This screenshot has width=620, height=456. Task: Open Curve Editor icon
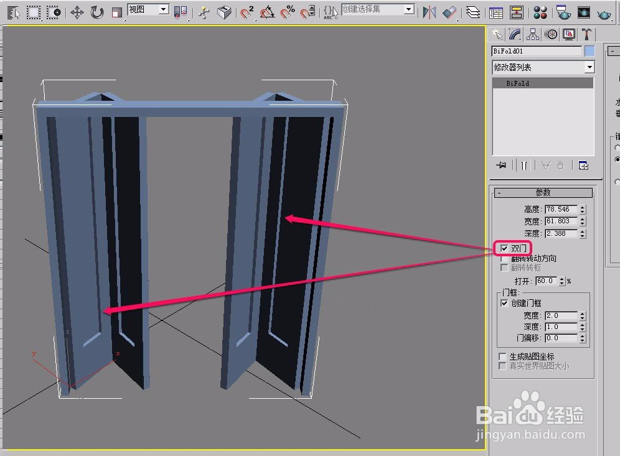pyautogui.click(x=496, y=12)
